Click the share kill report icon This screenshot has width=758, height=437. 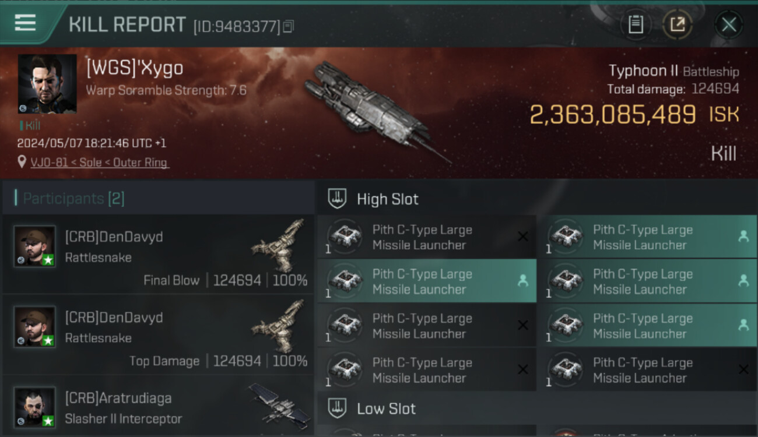pos(678,24)
